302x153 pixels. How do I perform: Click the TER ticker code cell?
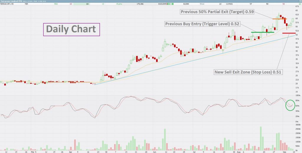tap(26, 4)
